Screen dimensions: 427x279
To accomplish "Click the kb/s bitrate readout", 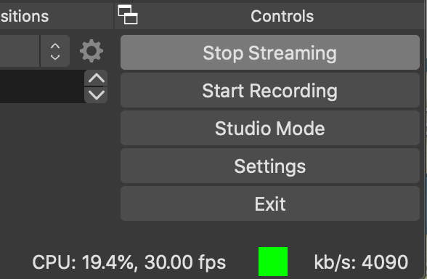I will coord(361,262).
